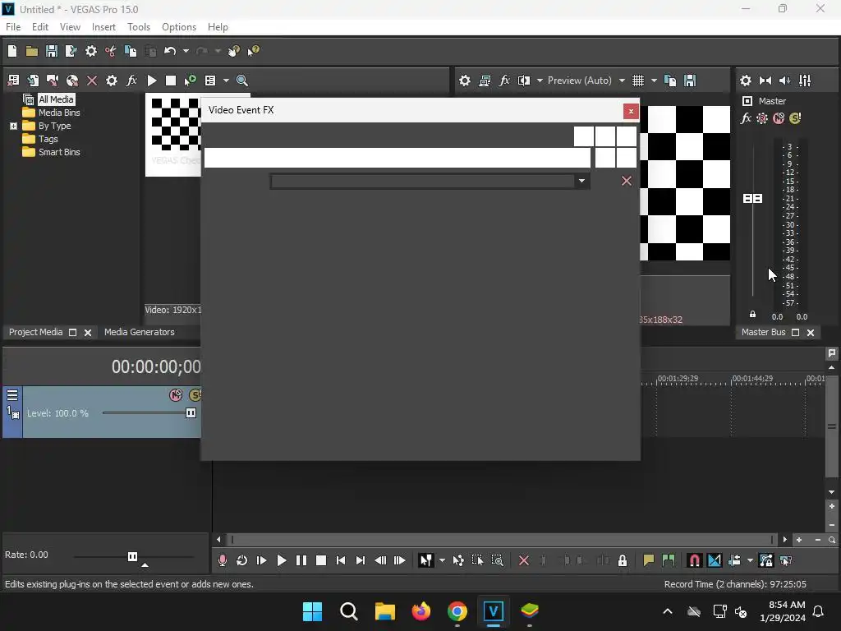Screen dimensions: 841x631
Task: Activate the What's This Help pointer icon
Action: (x=253, y=51)
